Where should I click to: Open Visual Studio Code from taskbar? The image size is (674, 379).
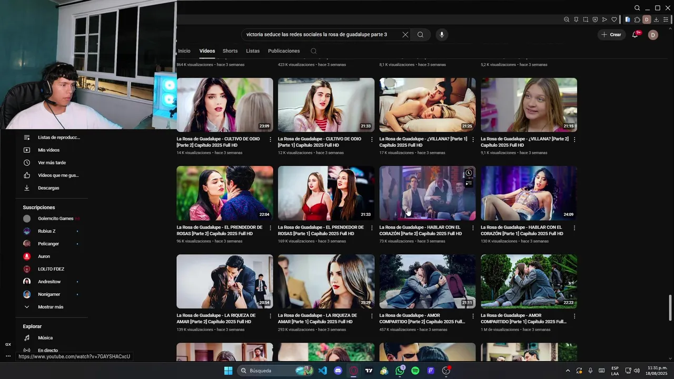[x=322, y=371]
